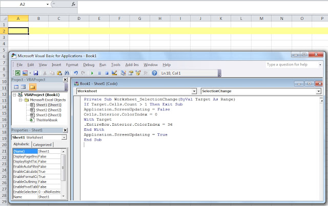Open the Help menu
Image resolution: width=328 pixels, height=206 pixels.
pyautogui.click(x=167, y=65)
